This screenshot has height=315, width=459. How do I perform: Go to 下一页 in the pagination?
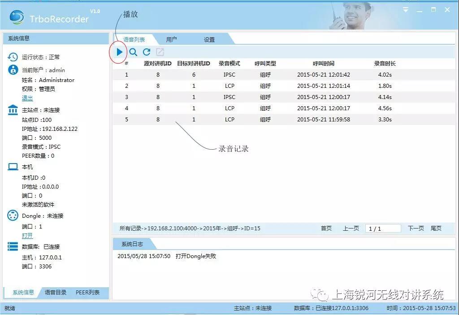[416, 229]
